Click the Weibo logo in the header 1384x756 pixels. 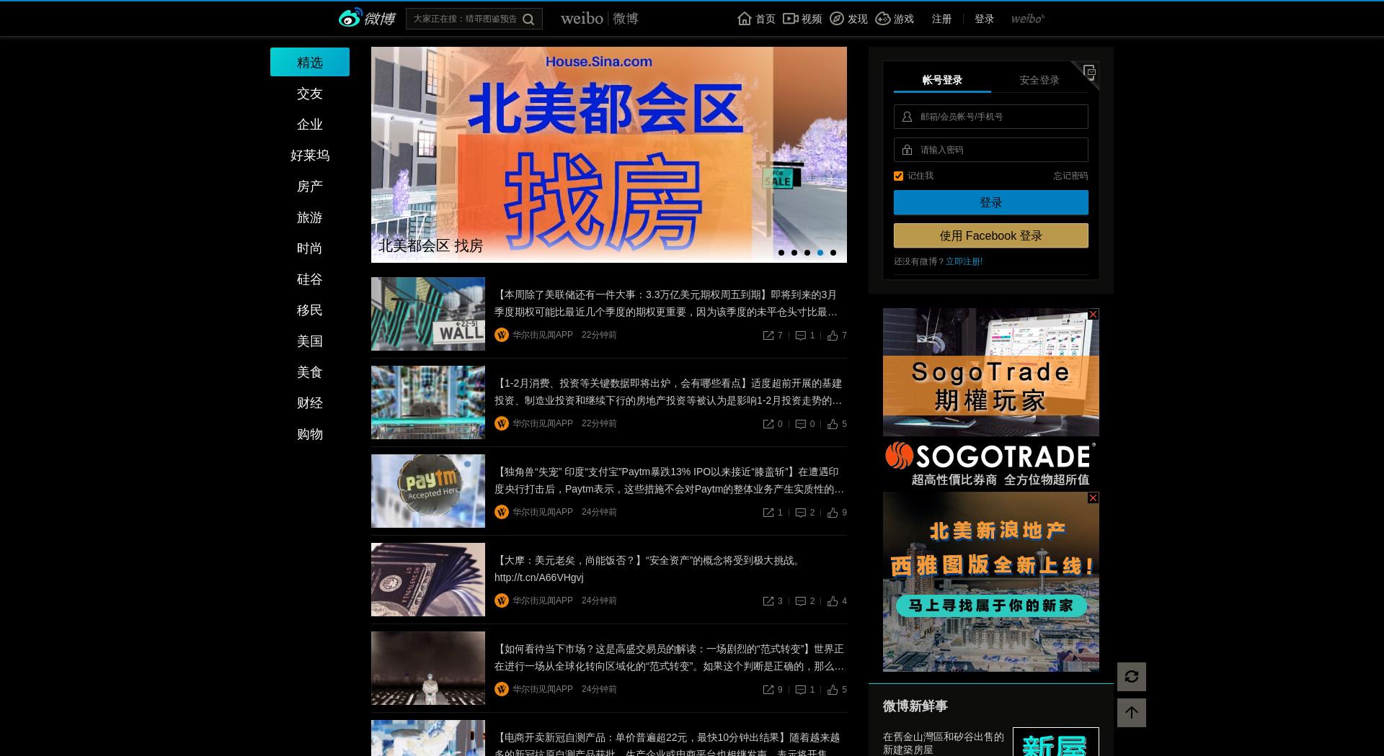point(367,18)
